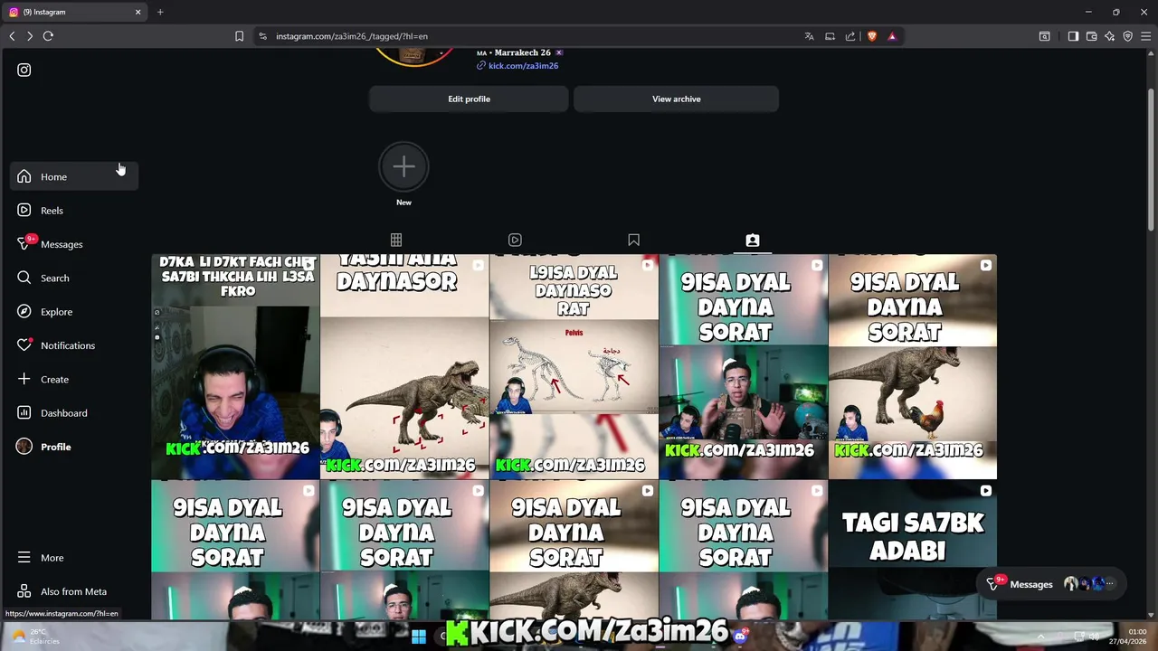Open the D7KA LI D7KT reel thumbnail
The height and width of the screenshot is (651, 1158).
pos(235,366)
